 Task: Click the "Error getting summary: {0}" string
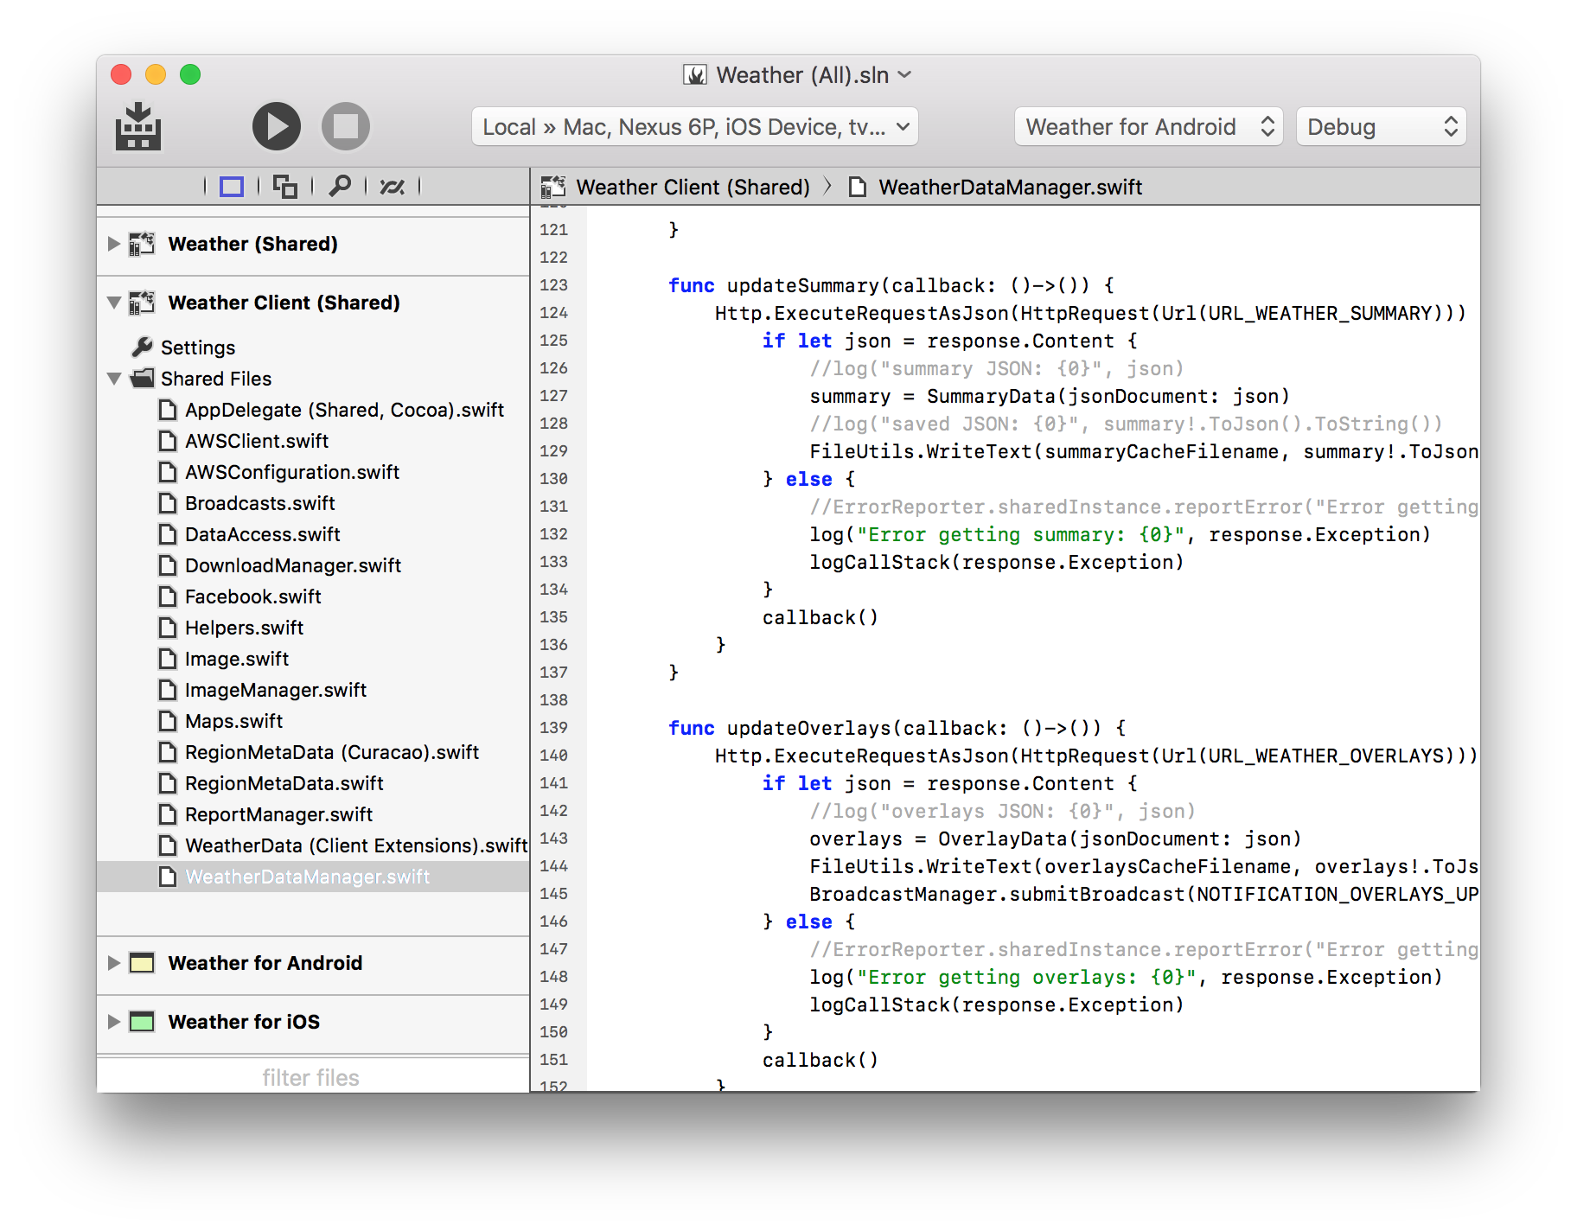click(1021, 534)
